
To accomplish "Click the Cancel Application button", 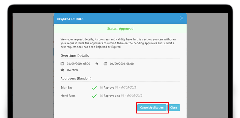I will [152, 108].
